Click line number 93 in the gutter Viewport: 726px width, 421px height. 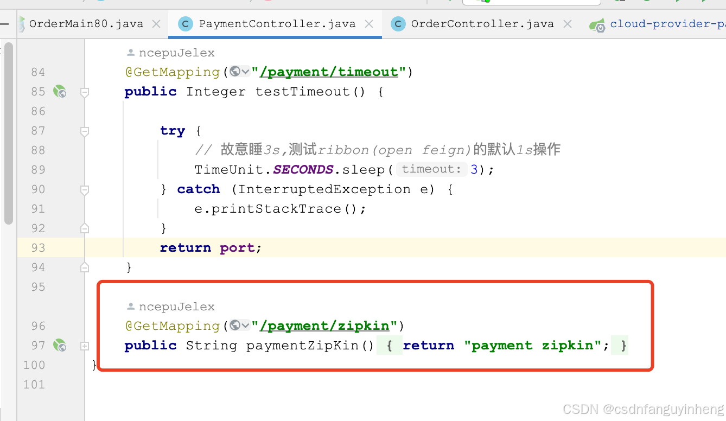click(38, 248)
